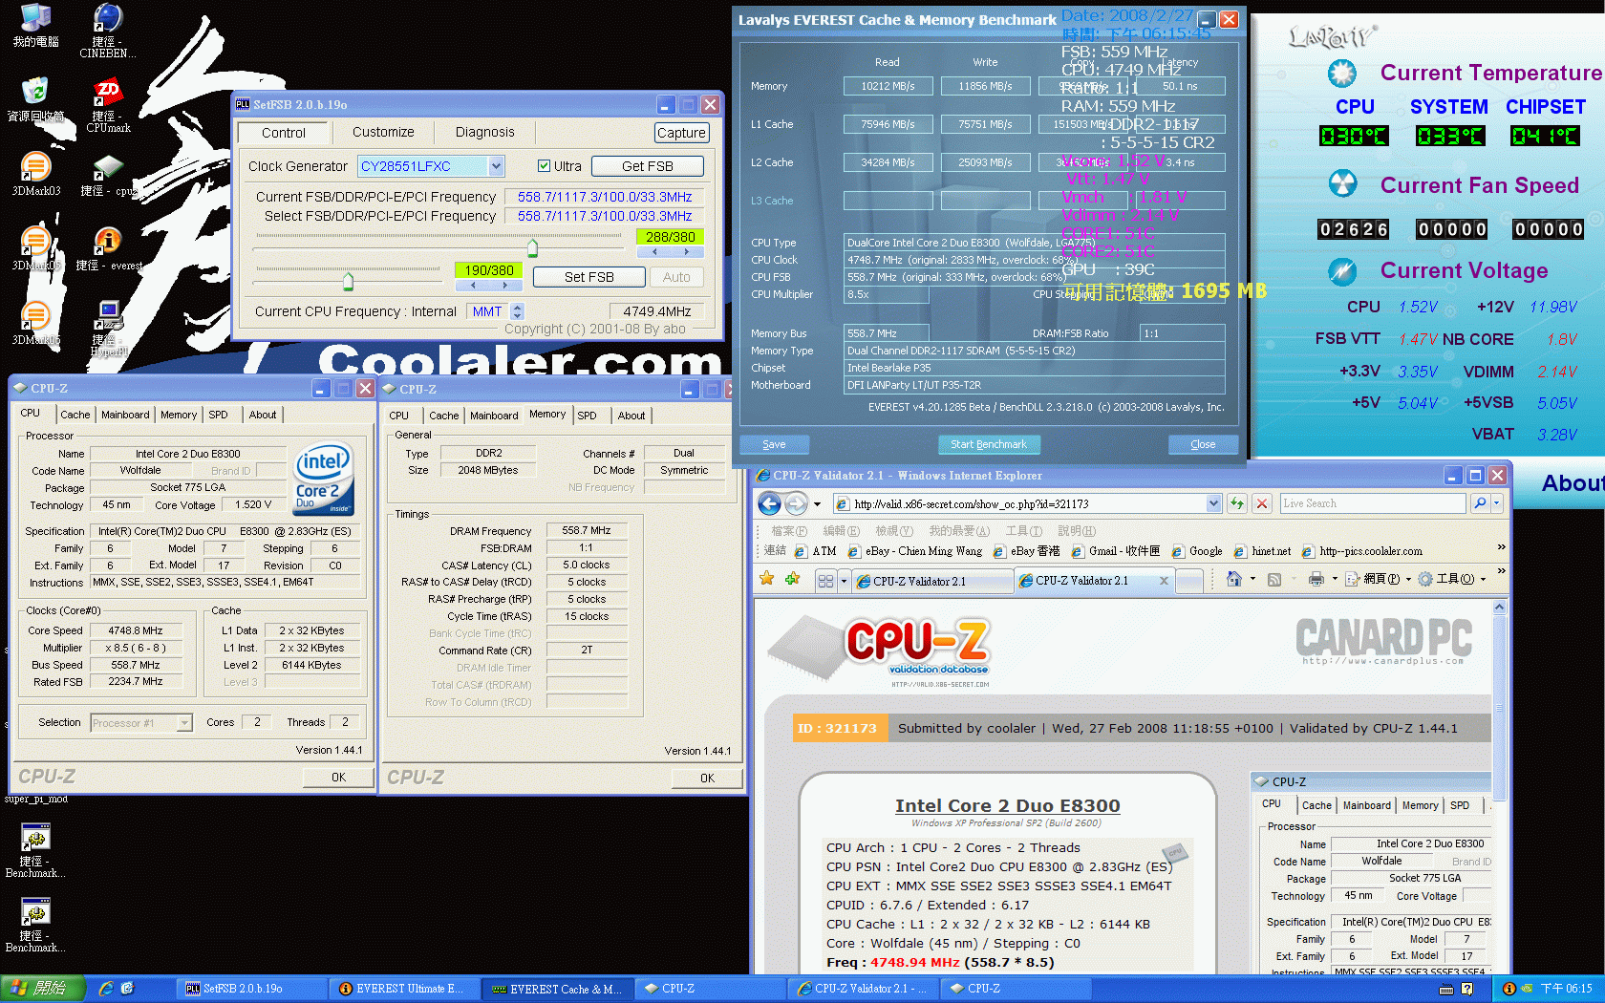
Task: Click the Live Search input box
Action: tap(1373, 503)
